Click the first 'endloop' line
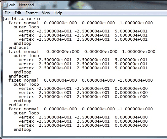 click(22, 43)
